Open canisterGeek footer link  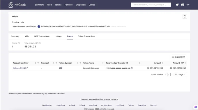coord(107,105)
